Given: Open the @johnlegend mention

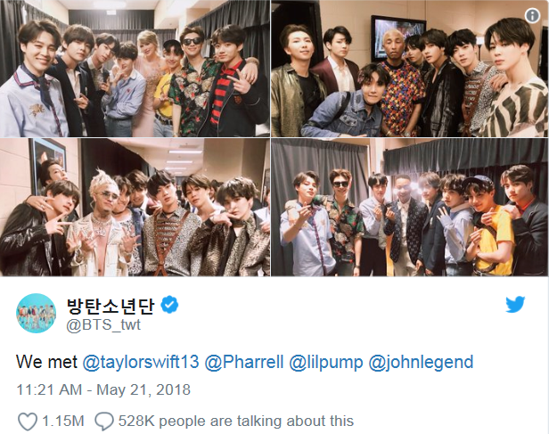Looking at the screenshot, I should point(421,362).
